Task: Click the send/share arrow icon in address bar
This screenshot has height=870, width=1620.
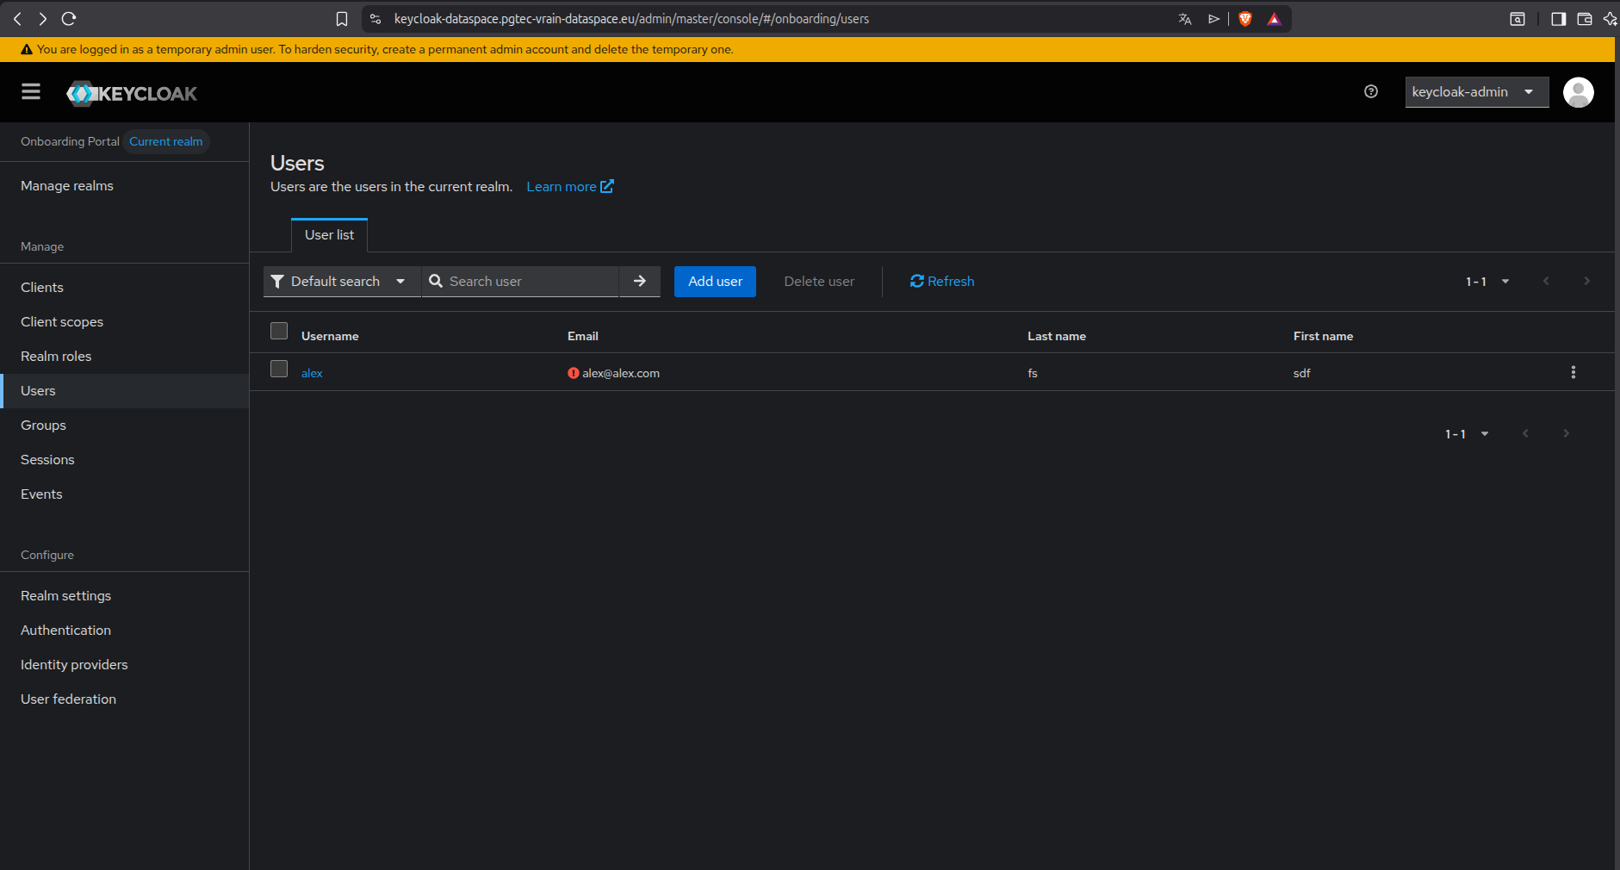Action: tap(1213, 19)
